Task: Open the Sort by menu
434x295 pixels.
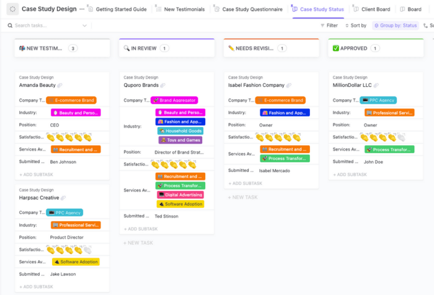Action: tap(356, 25)
